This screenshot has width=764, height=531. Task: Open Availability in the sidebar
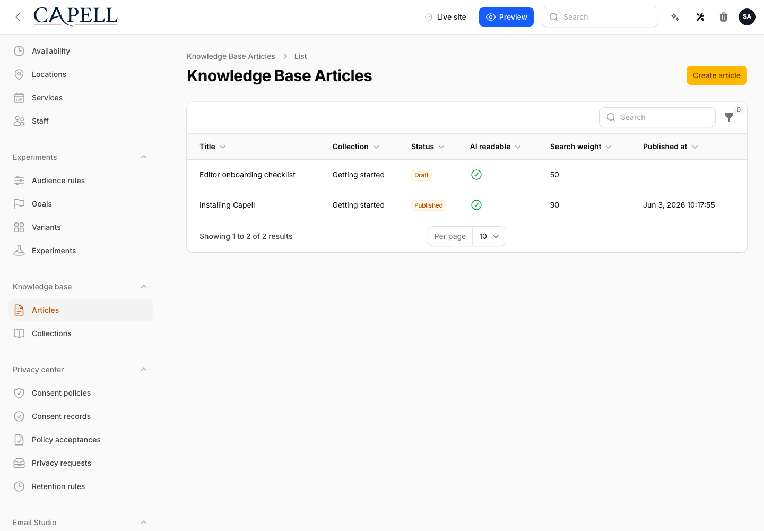81,51
